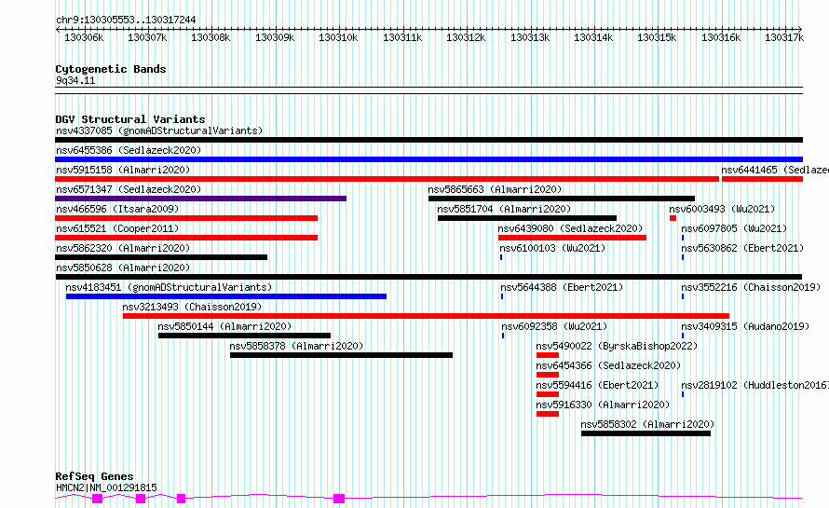829x508 pixels.
Task: Click the nsv4337085 gnomAD variant bar
Action: (x=428, y=140)
